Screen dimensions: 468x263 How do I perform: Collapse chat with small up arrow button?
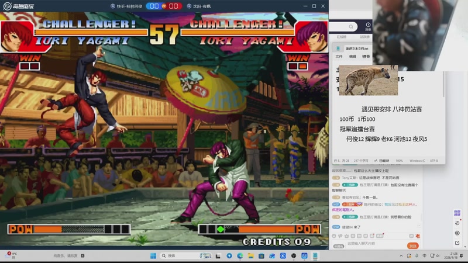coord(419,226)
